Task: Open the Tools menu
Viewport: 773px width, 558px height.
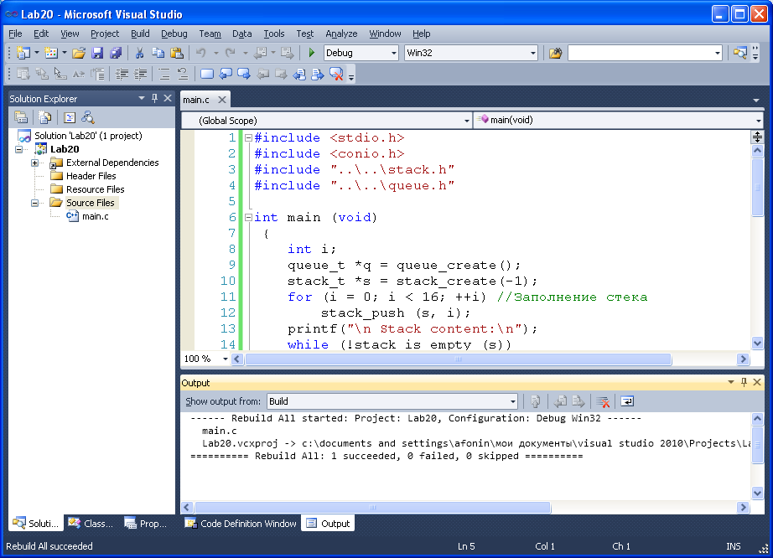Action: click(x=273, y=34)
